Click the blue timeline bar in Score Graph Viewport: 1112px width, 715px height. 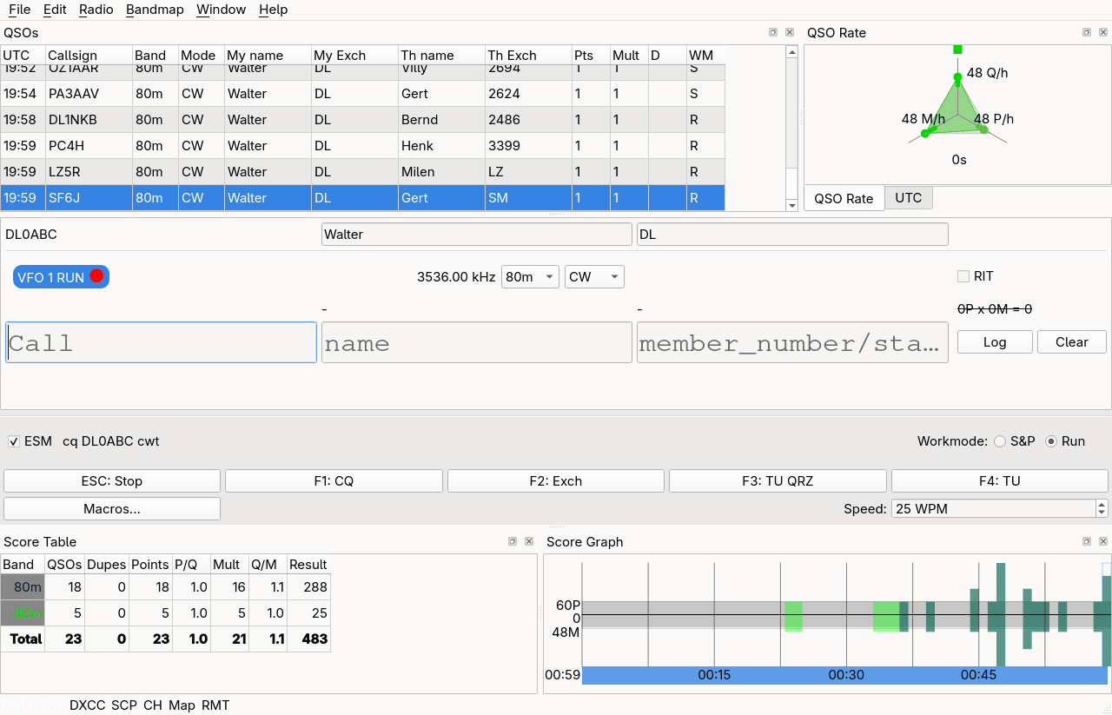pyautogui.click(x=844, y=675)
